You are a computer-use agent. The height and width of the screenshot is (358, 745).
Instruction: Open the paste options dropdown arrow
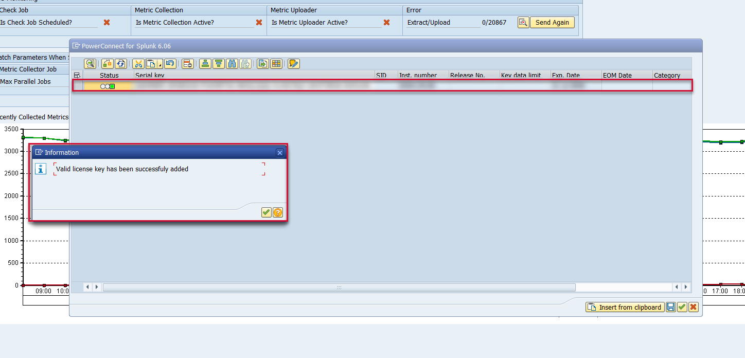point(159,65)
